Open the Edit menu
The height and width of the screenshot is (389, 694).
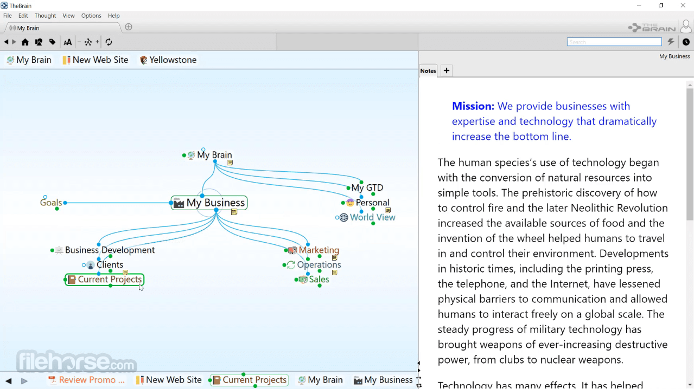23,16
